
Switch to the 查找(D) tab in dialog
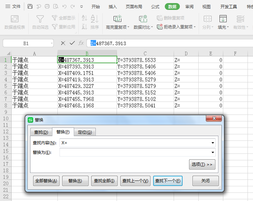coord(41,132)
